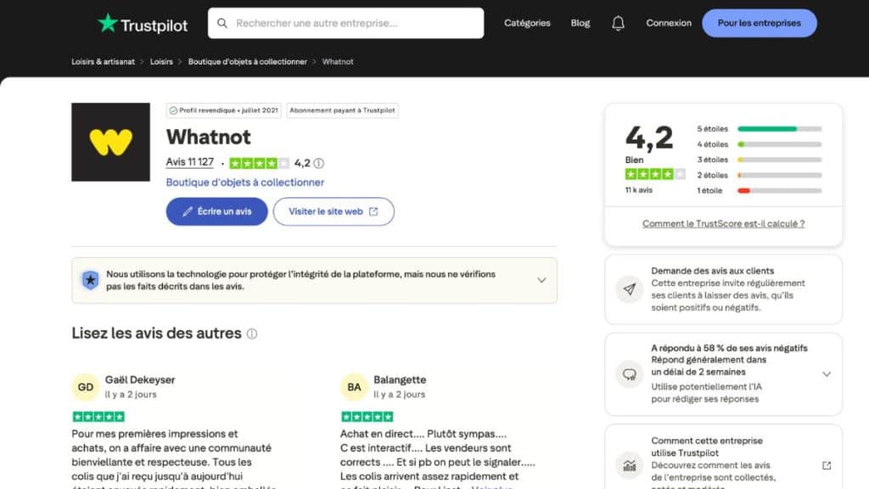Click info icon beside Lisez les avis des autres
869x489 pixels.
click(251, 334)
